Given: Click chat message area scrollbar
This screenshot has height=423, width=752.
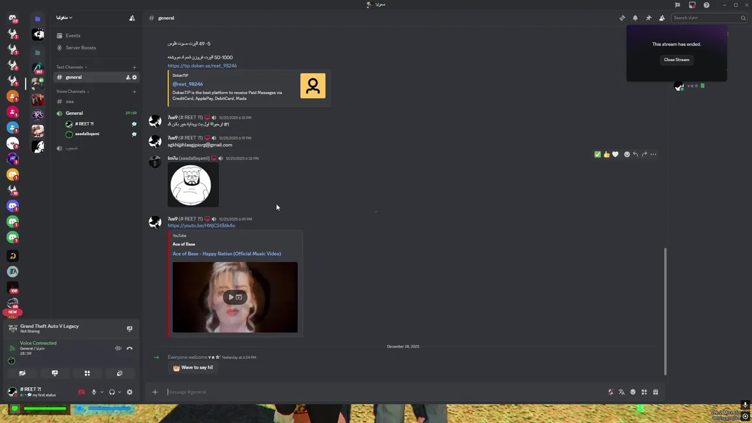Looking at the screenshot, I should [666, 311].
